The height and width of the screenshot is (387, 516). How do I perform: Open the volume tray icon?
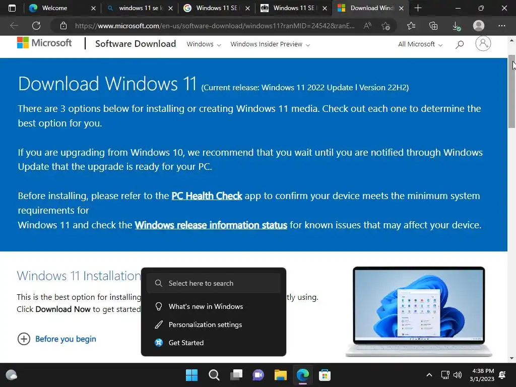coord(458,375)
